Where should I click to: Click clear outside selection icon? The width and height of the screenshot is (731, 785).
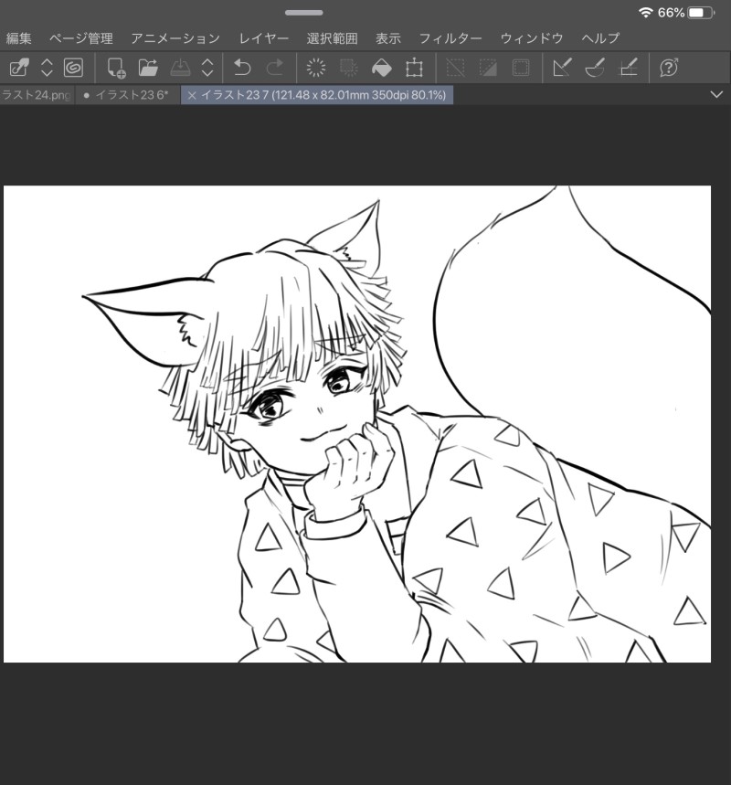[x=348, y=68]
